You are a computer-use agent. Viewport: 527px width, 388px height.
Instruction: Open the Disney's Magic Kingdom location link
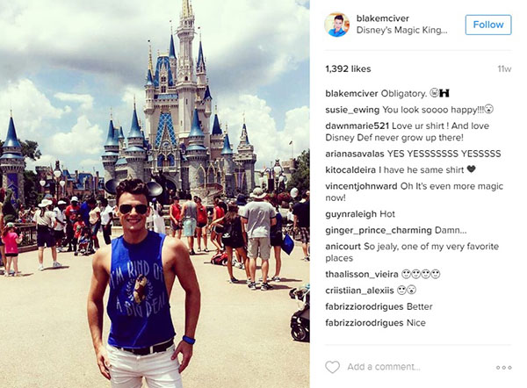pos(401,30)
